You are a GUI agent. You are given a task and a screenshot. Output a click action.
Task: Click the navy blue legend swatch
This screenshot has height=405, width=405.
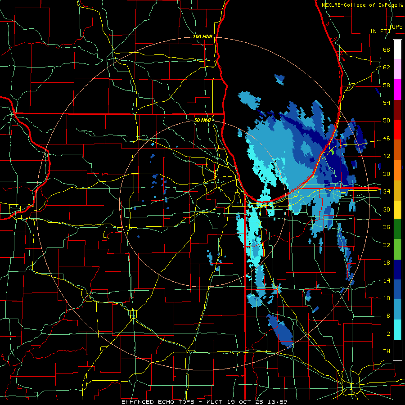click(397, 270)
